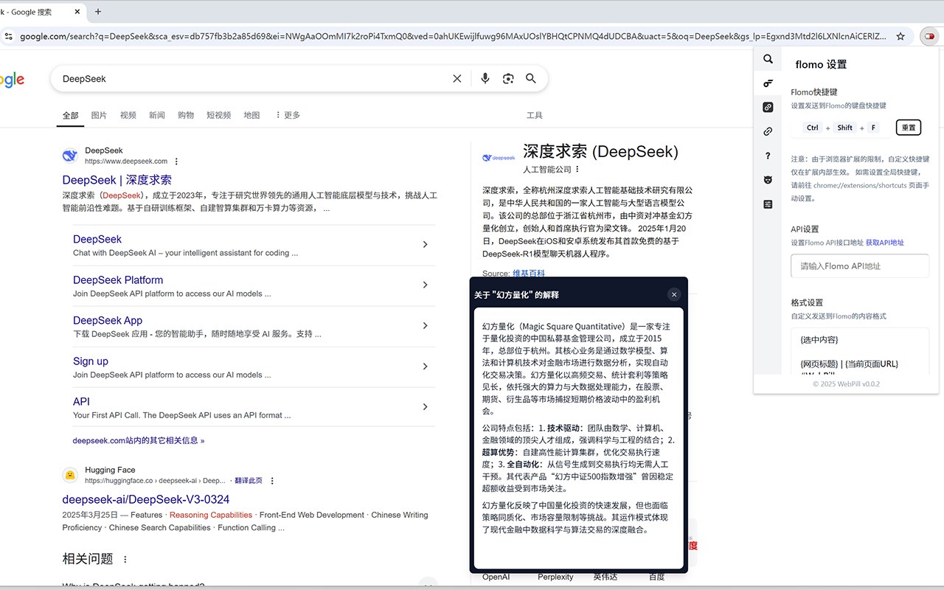Click the F key chip
This screenshot has height=590, width=944.
point(874,128)
